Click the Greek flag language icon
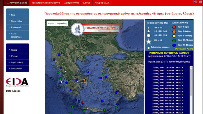 pos(200,2)
